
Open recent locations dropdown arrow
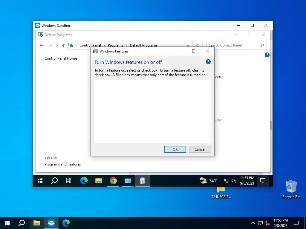tap(57, 45)
